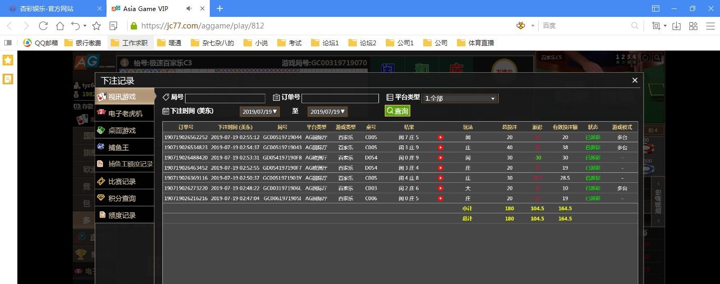Click the game video magnifier icon
720x284 pixels.
tap(657, 57)
